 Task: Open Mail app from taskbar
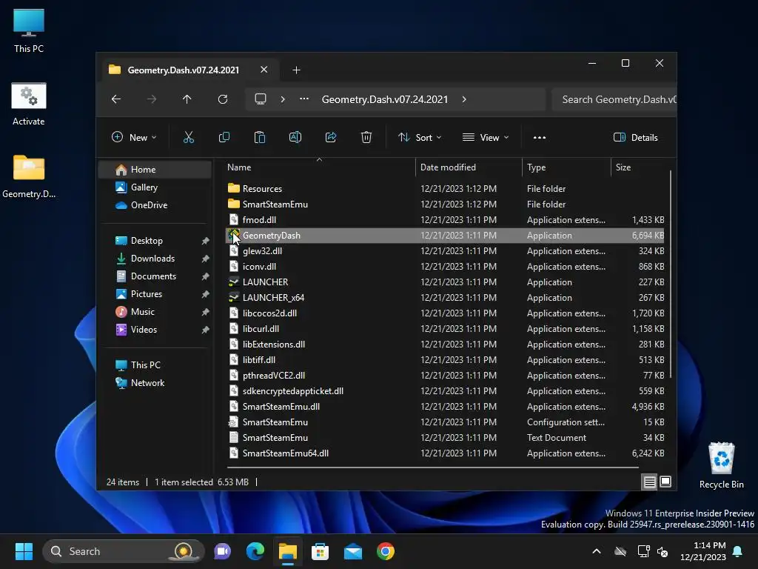[353, 551]
